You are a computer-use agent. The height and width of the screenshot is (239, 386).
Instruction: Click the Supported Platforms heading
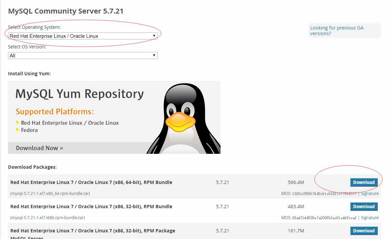pyautogui.click(x=55, y=111)
